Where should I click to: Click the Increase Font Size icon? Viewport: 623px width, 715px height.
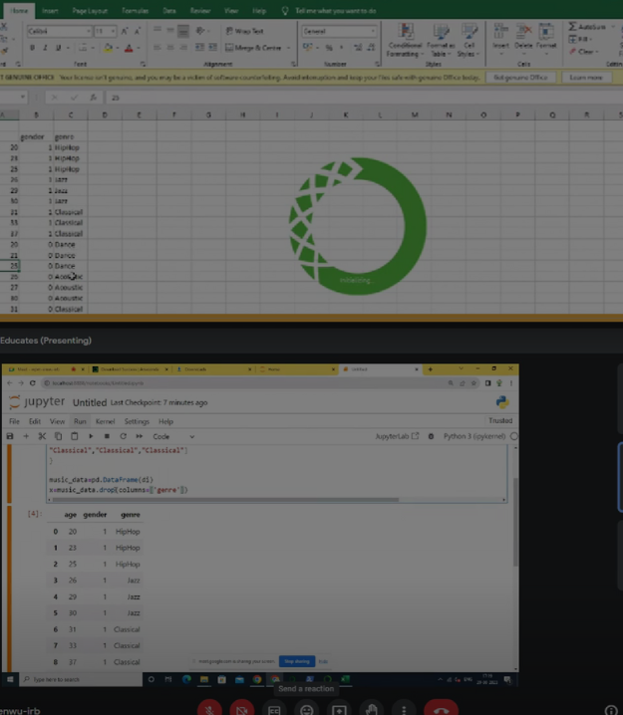pyautogui.click(x=125, y=31)
